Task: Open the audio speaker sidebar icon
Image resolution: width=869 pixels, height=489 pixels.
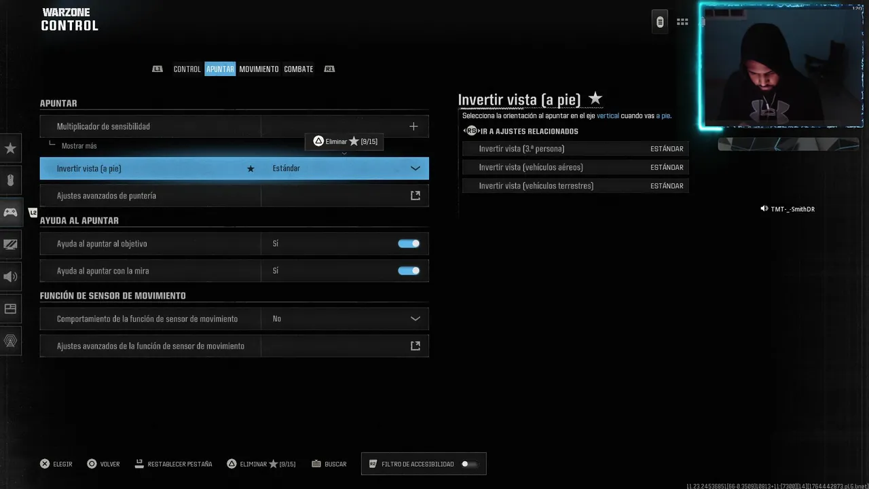Action: (10, 276)
